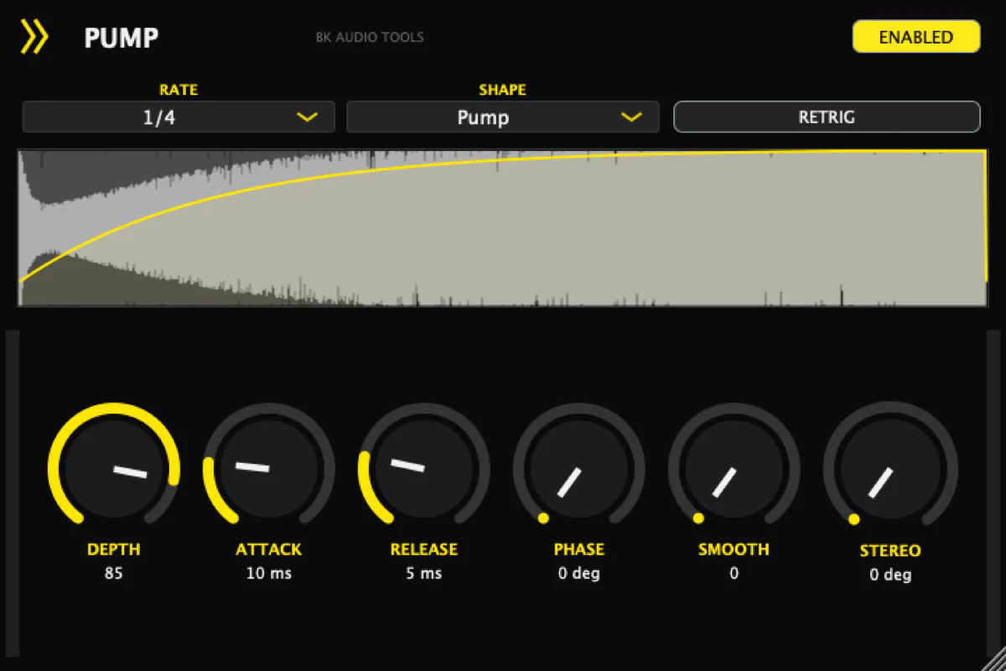Image resolution: width=1006 pixels, height=671 pixels.
Task: Click the Depth value 85
Action: pyautogui.click(x=114, y=574)
